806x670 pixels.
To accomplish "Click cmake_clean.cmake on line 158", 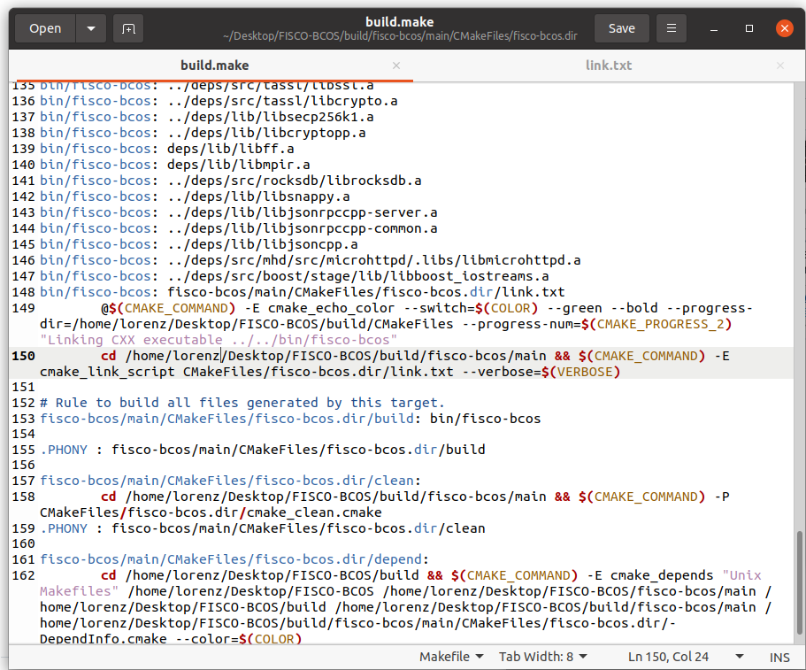I will (x=314, y=512).
